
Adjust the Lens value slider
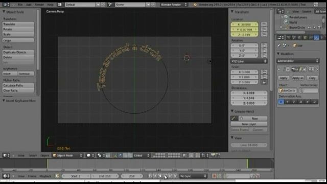tap(249, 145)
